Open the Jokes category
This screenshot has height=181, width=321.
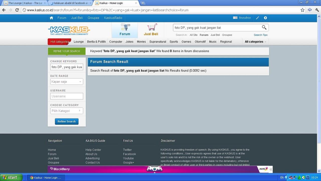pos(130,42)
